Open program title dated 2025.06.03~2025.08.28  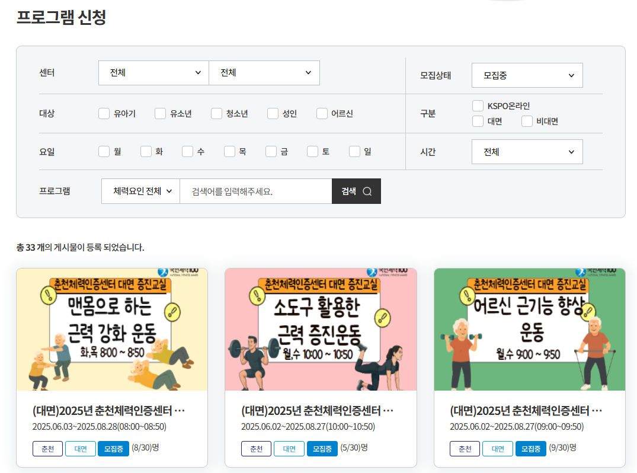(108, 411)
